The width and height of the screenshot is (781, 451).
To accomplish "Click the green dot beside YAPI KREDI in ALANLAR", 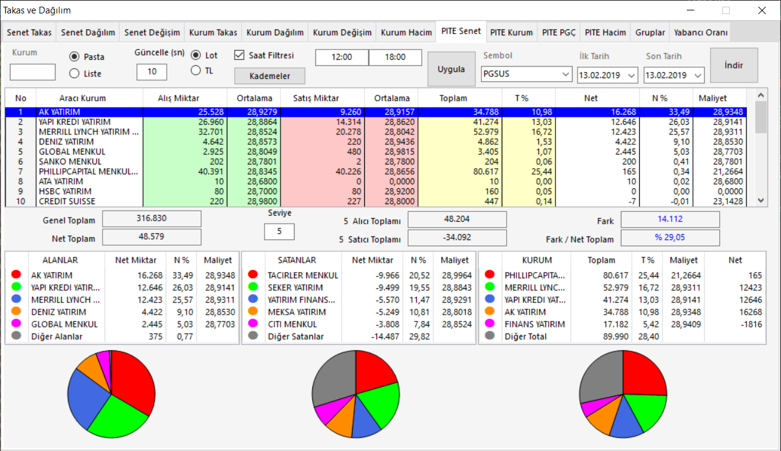I will (x=16, y=287).
